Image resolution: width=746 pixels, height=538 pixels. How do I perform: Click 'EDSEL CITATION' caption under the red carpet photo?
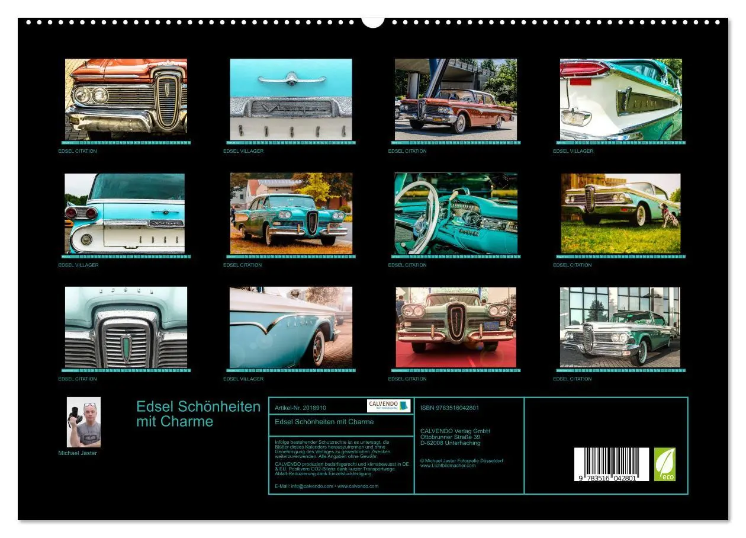coord(407,379)
